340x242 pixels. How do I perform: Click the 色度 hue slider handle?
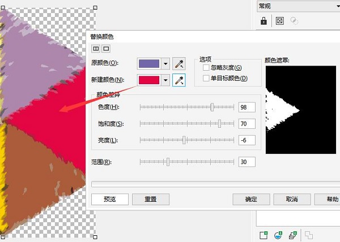click(212, 107)
